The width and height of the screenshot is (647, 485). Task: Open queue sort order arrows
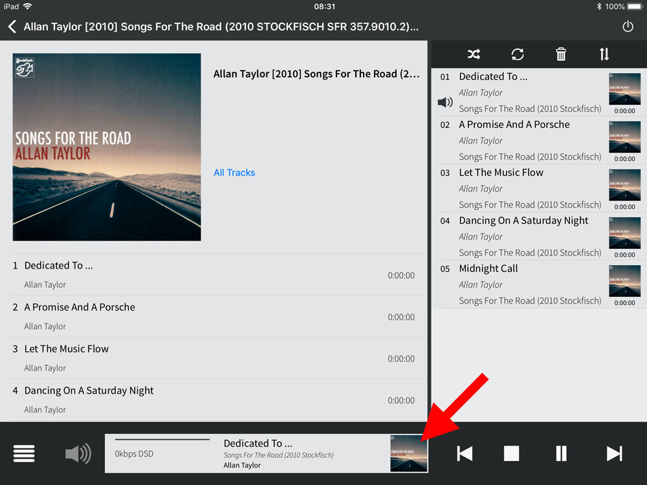click(604, 54)
